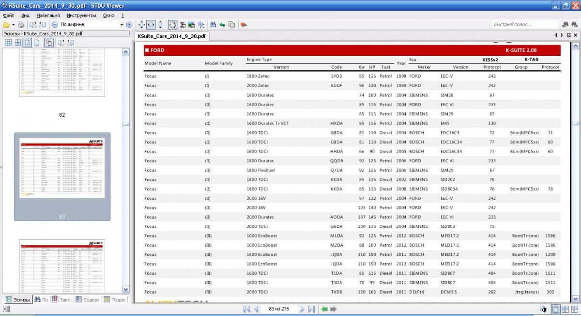This screenshot has height=316, width=581.
Task: Toggle the fit-to-width view button
Action: 151,25
